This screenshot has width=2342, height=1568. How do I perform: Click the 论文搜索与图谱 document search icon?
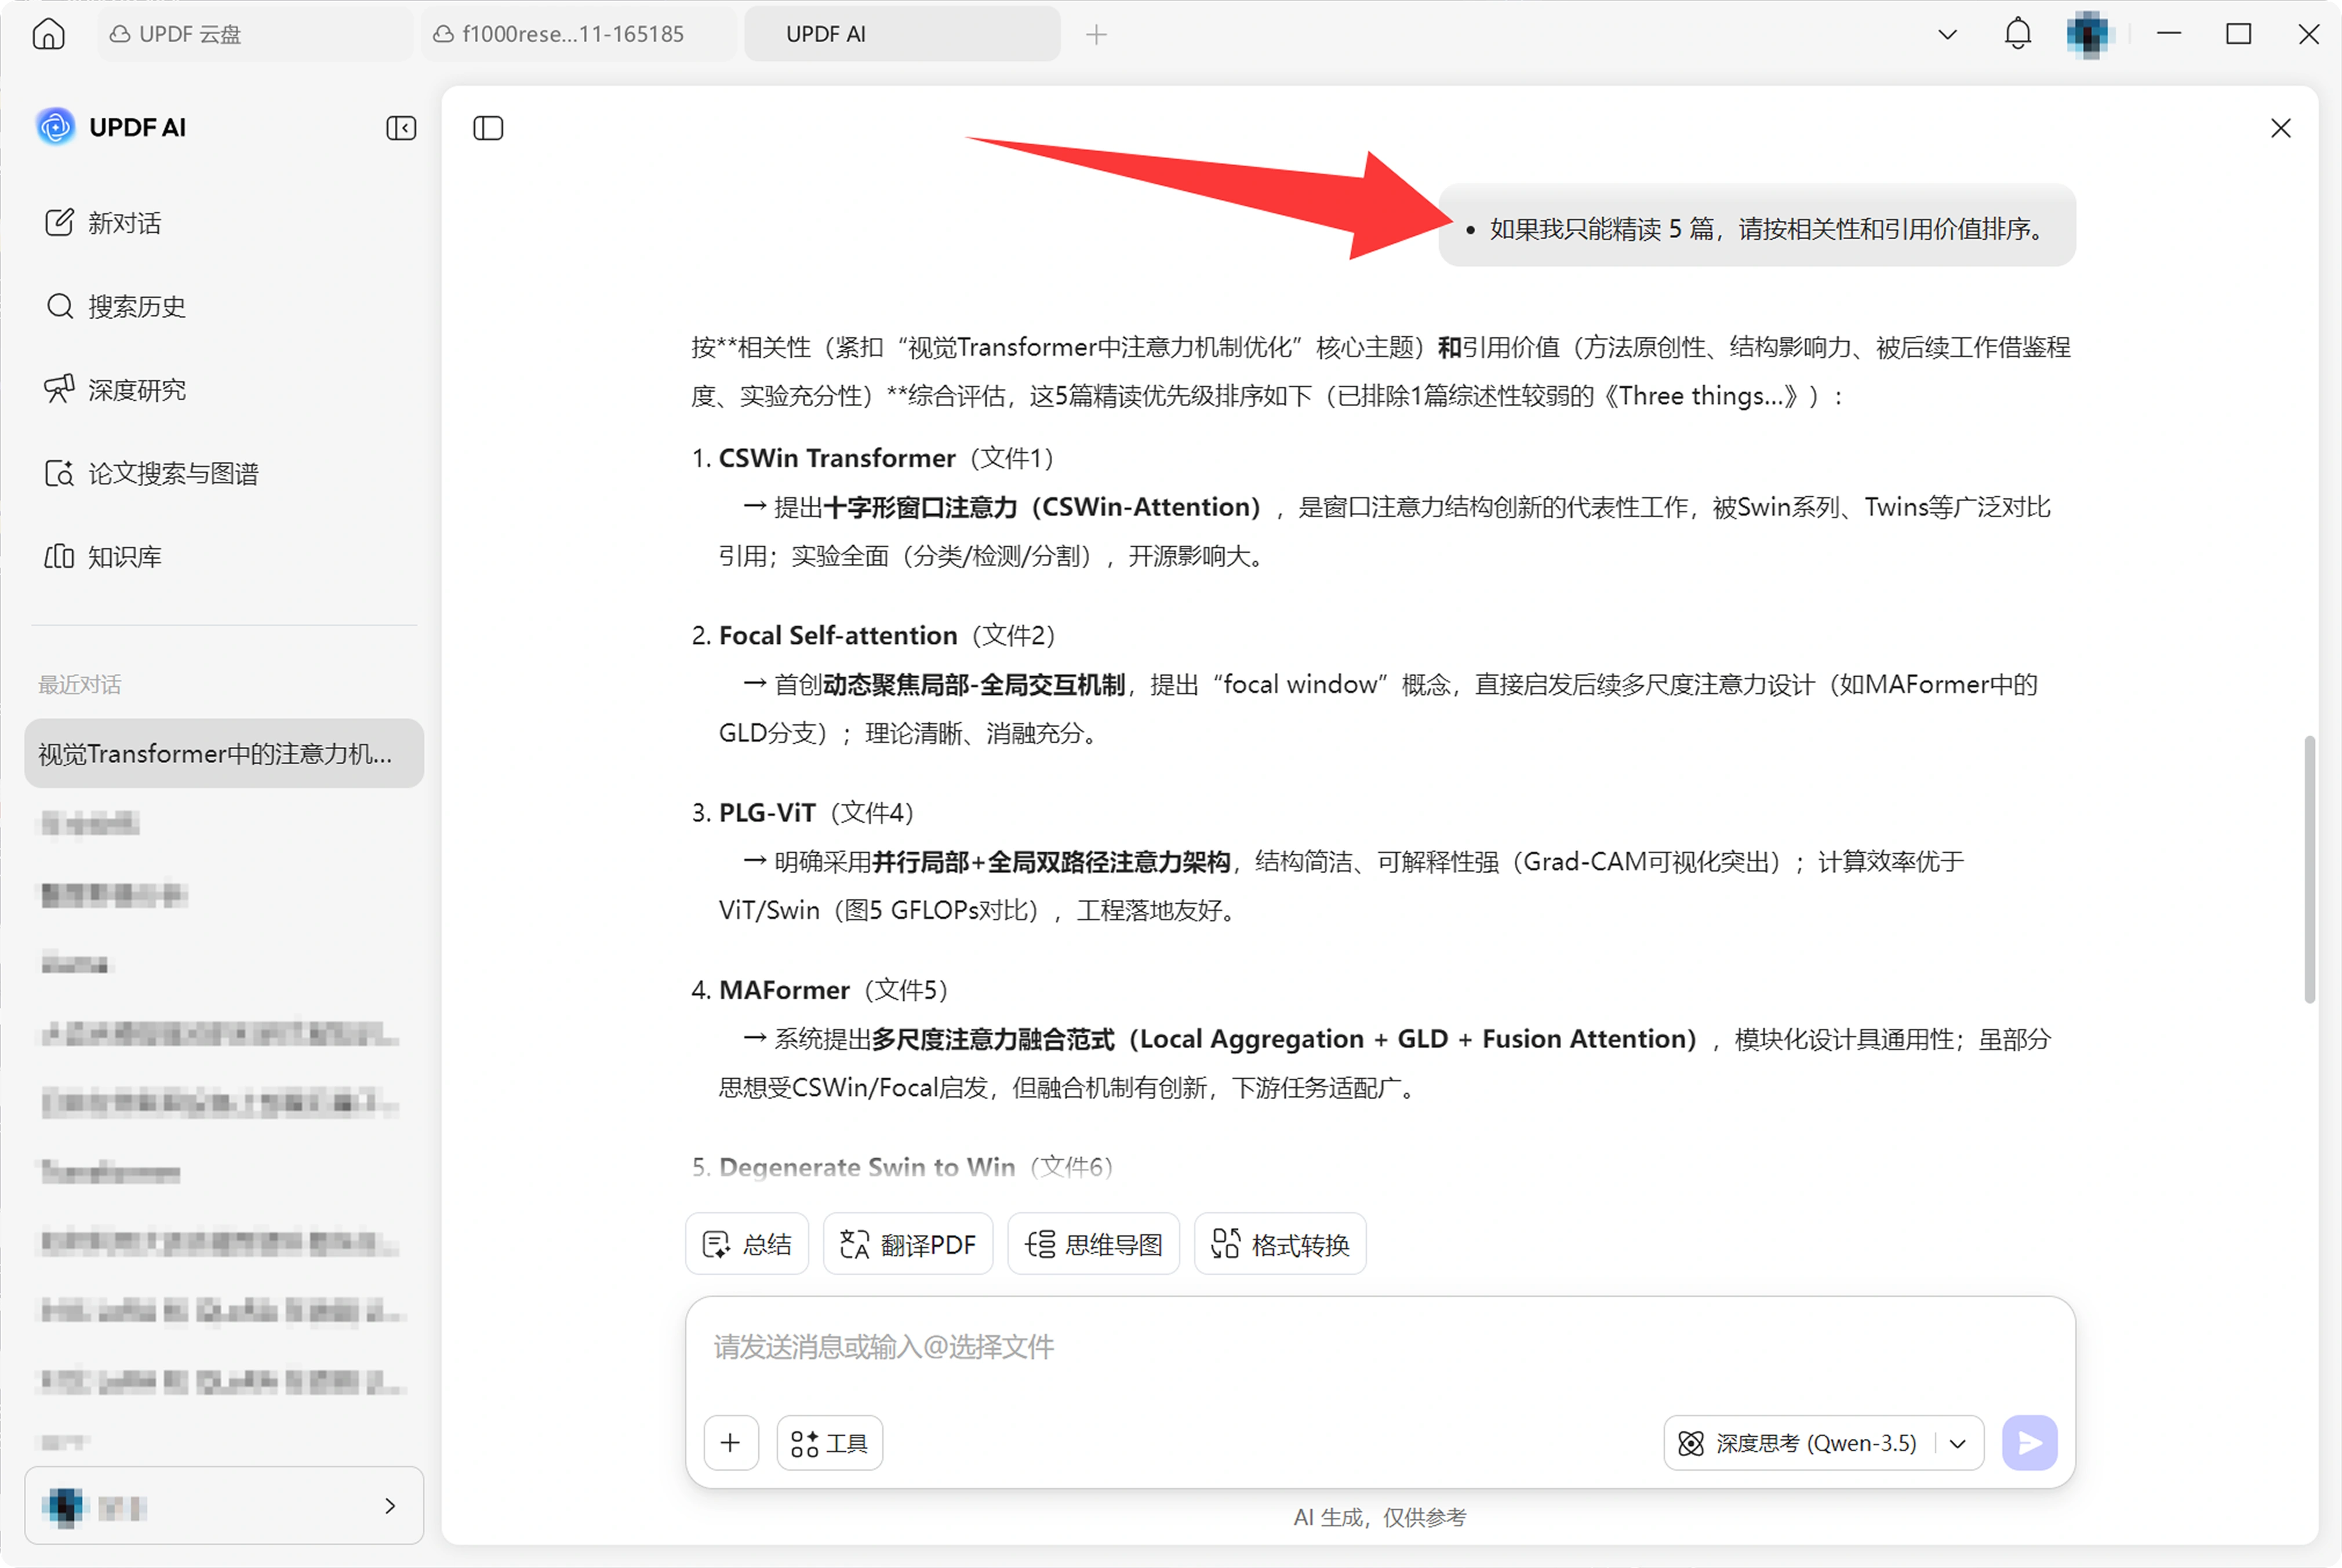click(59, 473)
